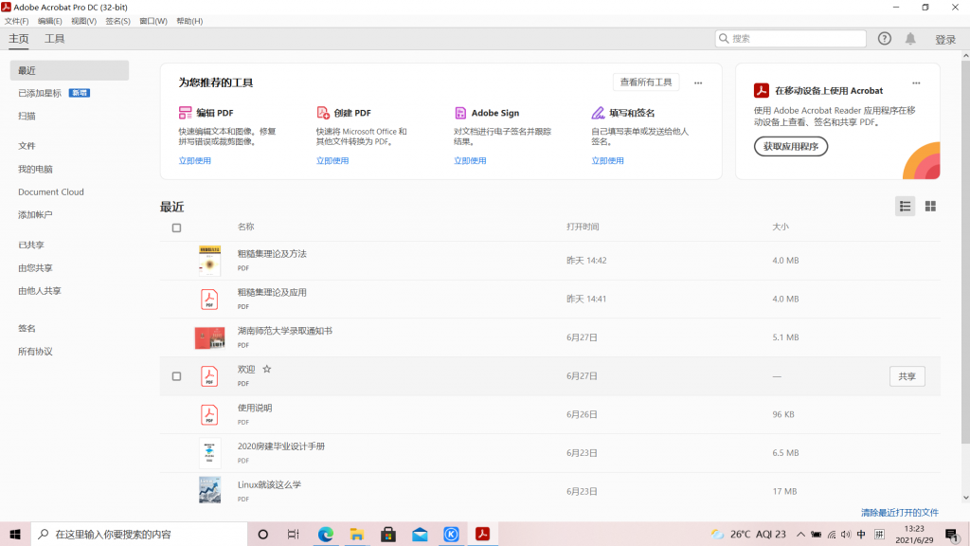This screenshot has height=546, width=970.
Task: Click 立即使用 under 填写和签名
Action: click(607, 160)
